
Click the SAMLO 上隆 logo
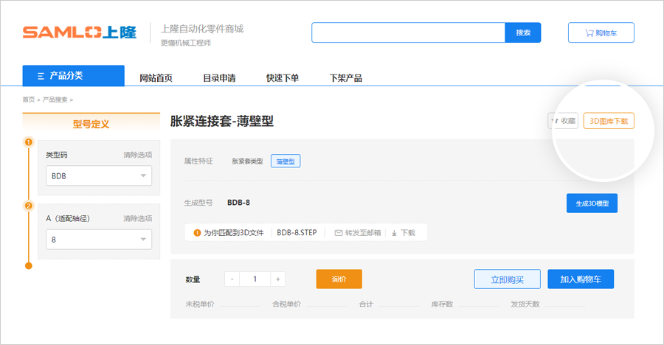(x=79, y=32)
